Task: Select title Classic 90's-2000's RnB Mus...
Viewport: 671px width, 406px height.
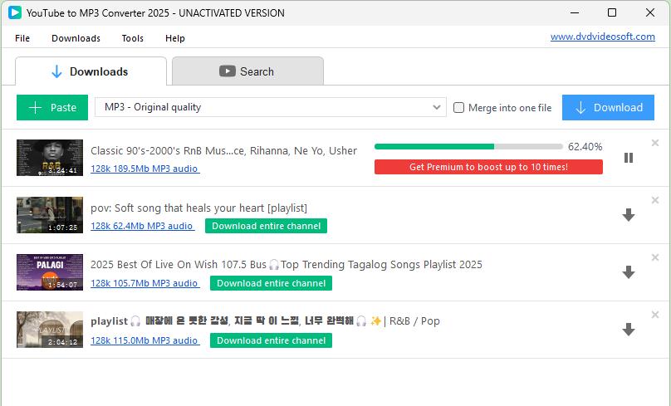Action: (223, 150)
